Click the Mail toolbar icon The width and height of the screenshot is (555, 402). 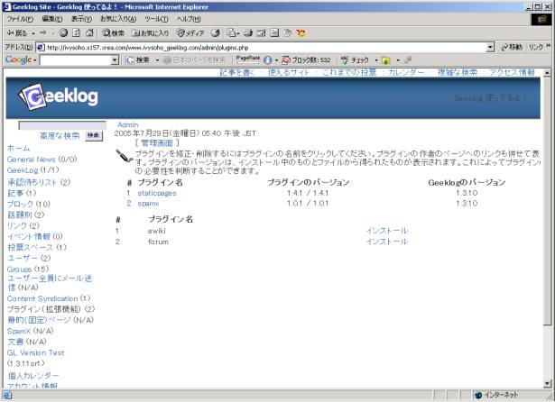(231, 32)
